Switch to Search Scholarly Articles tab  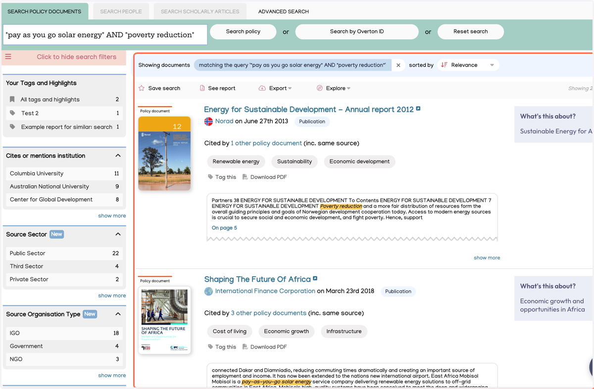200,11
